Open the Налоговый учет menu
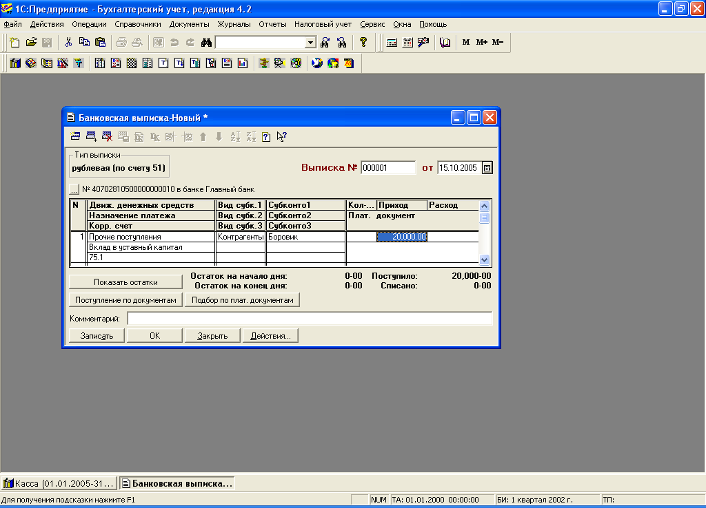Screen dimensions: 706x508 (323, 24)
